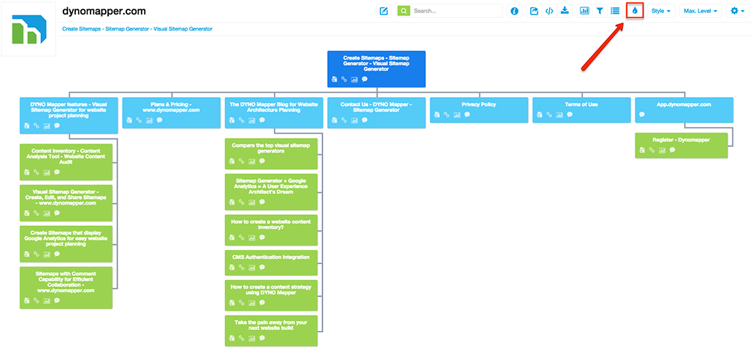
Task: Click page icon on Plans & Pricing node
Action: pos(129,120)
